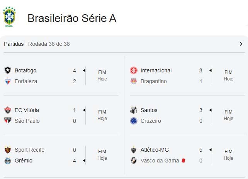This screenshot has width=248, height=179.
Task: Click Vasco da Gama's red card icon
Action: tap(183, 161)
